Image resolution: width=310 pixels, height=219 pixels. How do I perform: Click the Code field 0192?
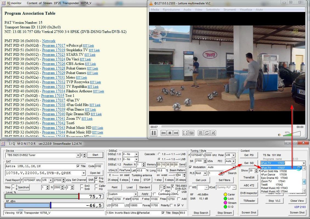click(x=99, y=166)
